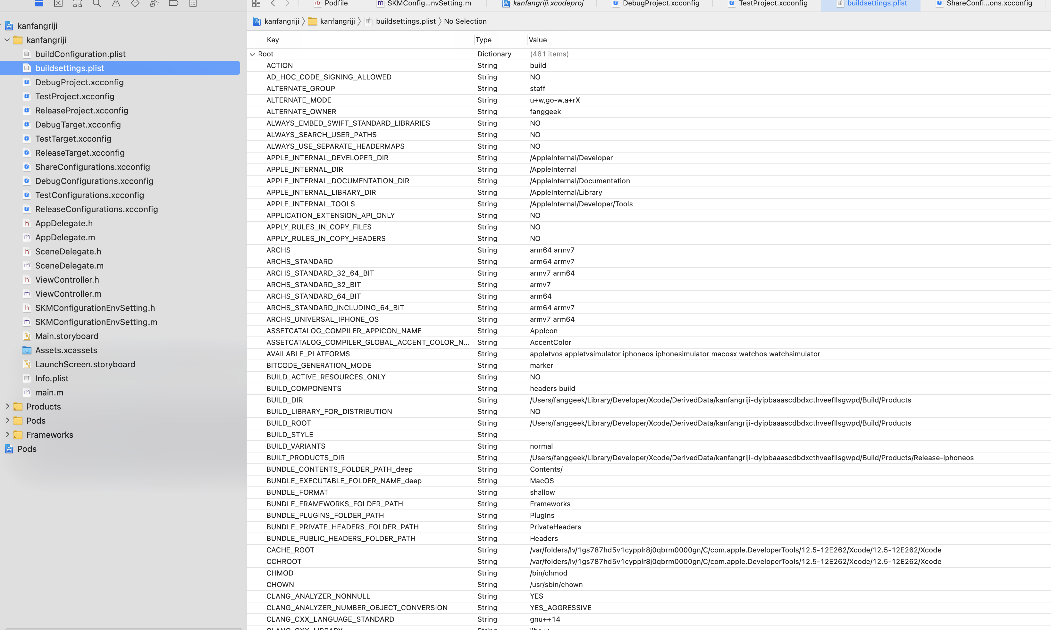This screenshot has width=1051, height=630.
Task: Open the Test navigator diamond icon
Action: [135, 4]
